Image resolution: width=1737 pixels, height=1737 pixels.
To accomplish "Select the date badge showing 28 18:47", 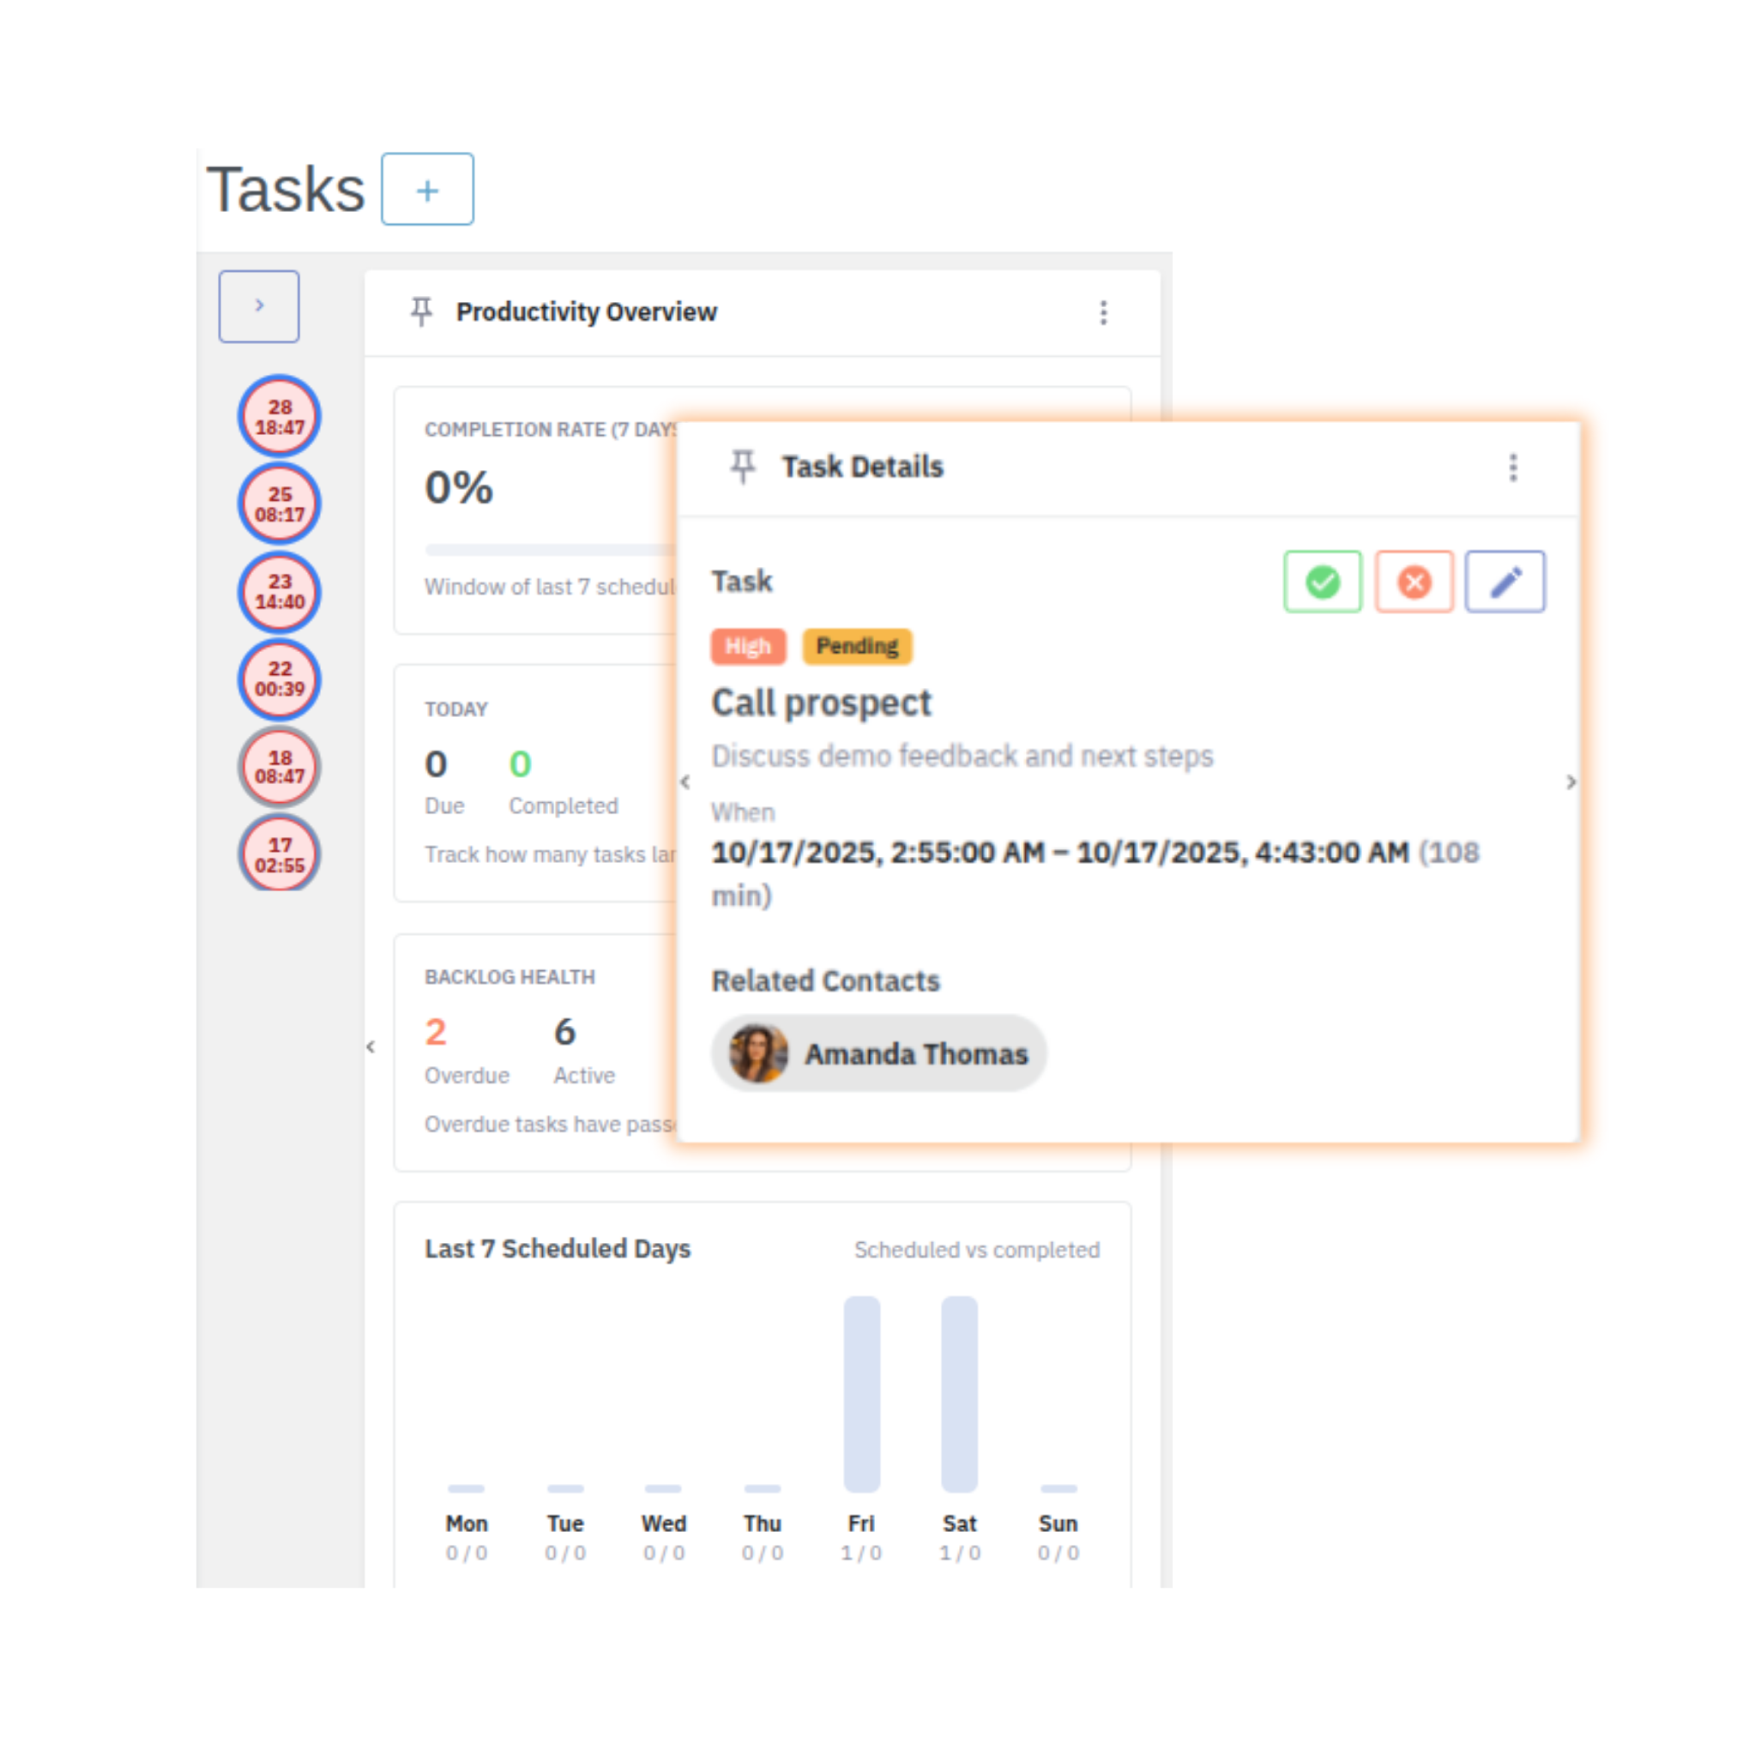I will click(x=279, y=416).
